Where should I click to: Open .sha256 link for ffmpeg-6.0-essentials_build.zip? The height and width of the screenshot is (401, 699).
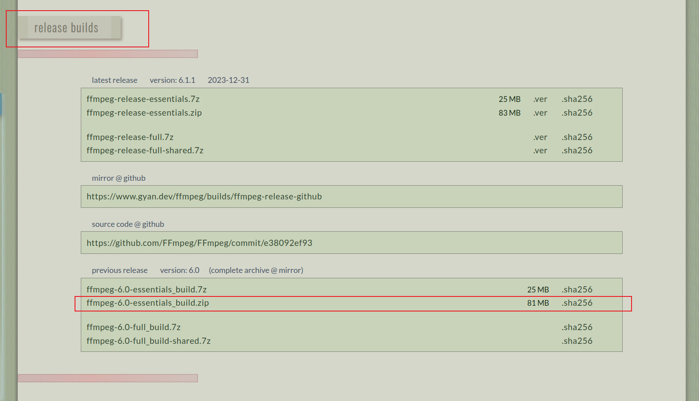pos(577,303)
